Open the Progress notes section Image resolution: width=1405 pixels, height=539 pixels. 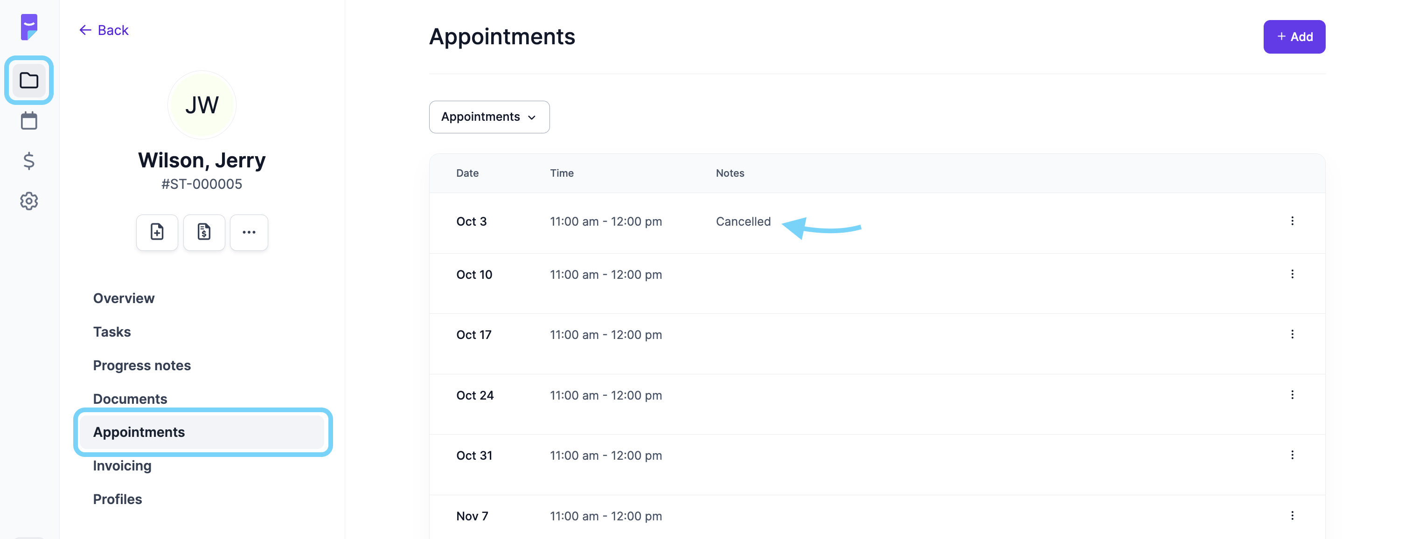pos(142,365)
